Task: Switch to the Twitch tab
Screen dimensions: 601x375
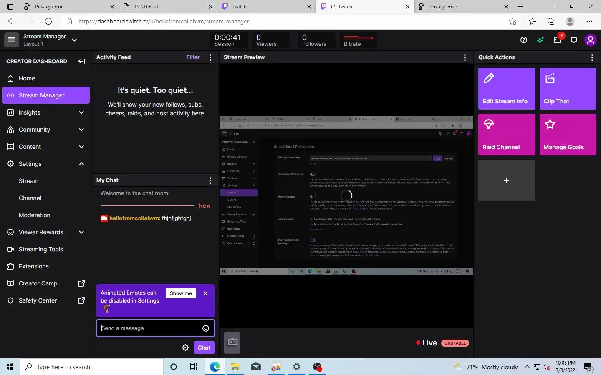Action: (266, 7)
